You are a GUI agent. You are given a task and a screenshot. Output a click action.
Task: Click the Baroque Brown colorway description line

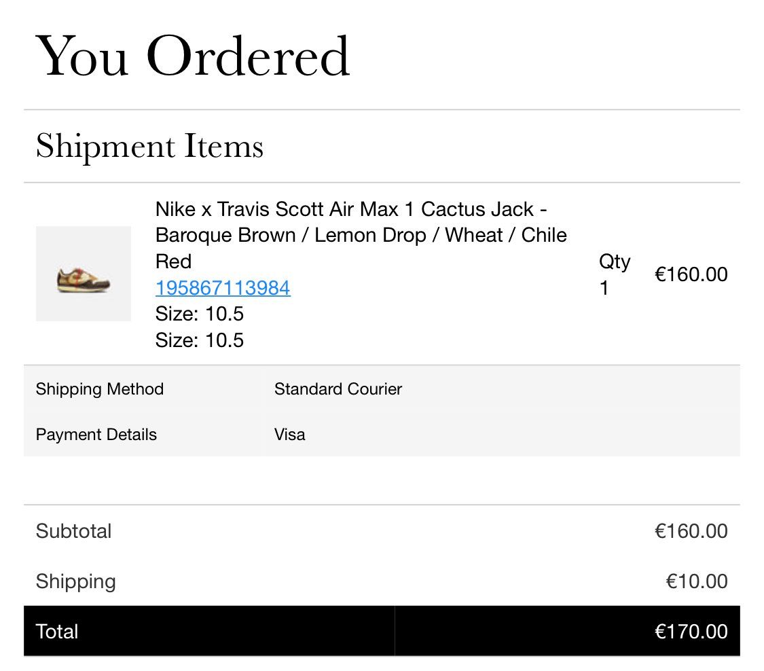click(x=361, y=235)
